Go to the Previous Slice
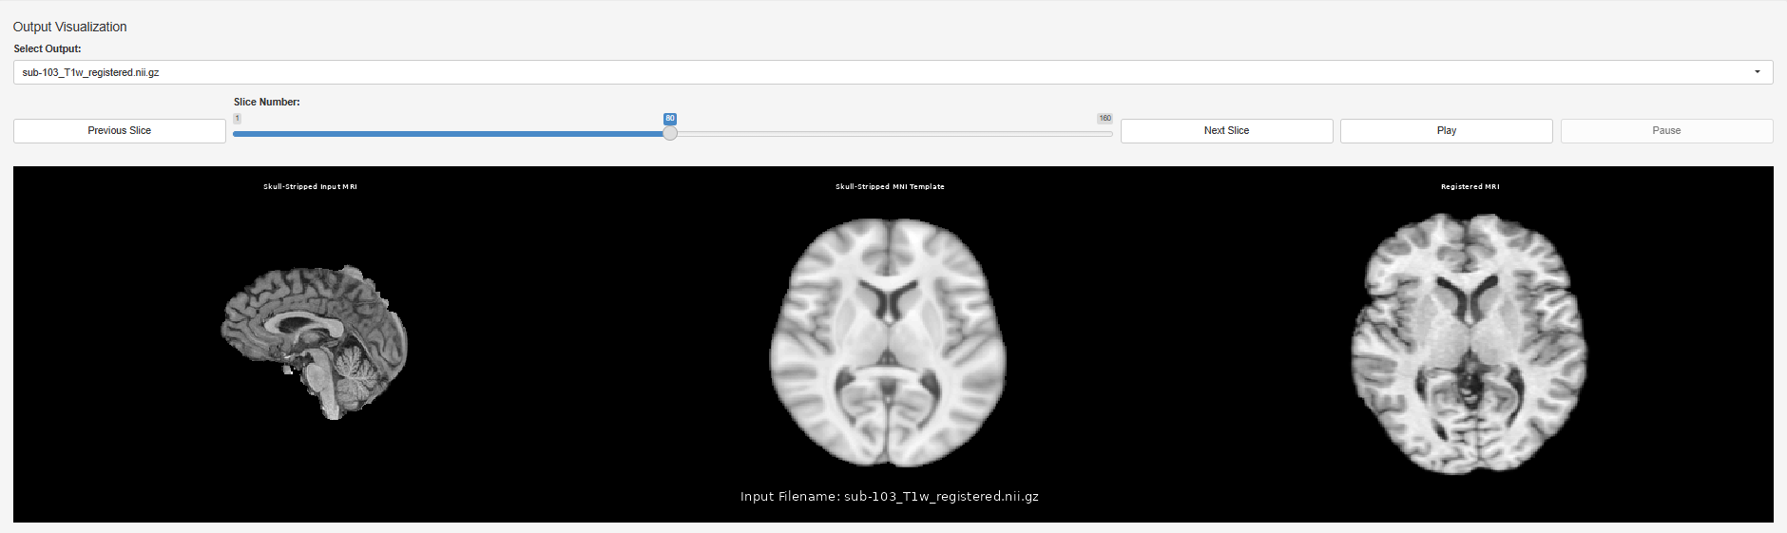The width and height of the screenshot is (1787, 533). click(x=120, y=131)
